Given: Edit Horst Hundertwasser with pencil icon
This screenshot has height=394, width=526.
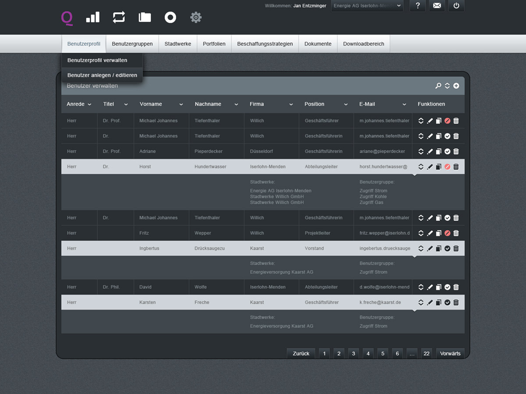Looking at the screenshot, I should [x=430, y=167].
